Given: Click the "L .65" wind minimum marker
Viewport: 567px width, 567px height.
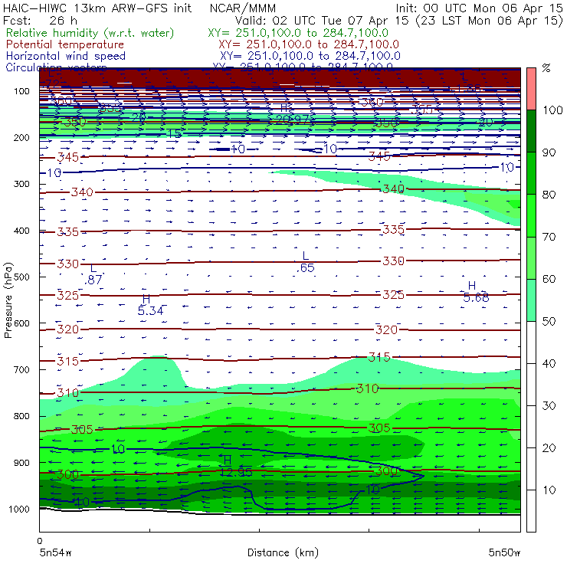Looking at the screenshot, I should tap(306, 262).
